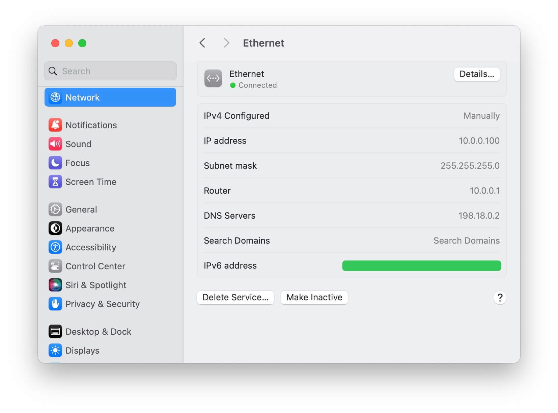Click the IP address label
Image resolution: width=558 pixels, height=413 pixels.
(x=225, y=141)
